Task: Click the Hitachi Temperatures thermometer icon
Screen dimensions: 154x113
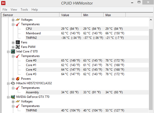Action: [18, 88]
